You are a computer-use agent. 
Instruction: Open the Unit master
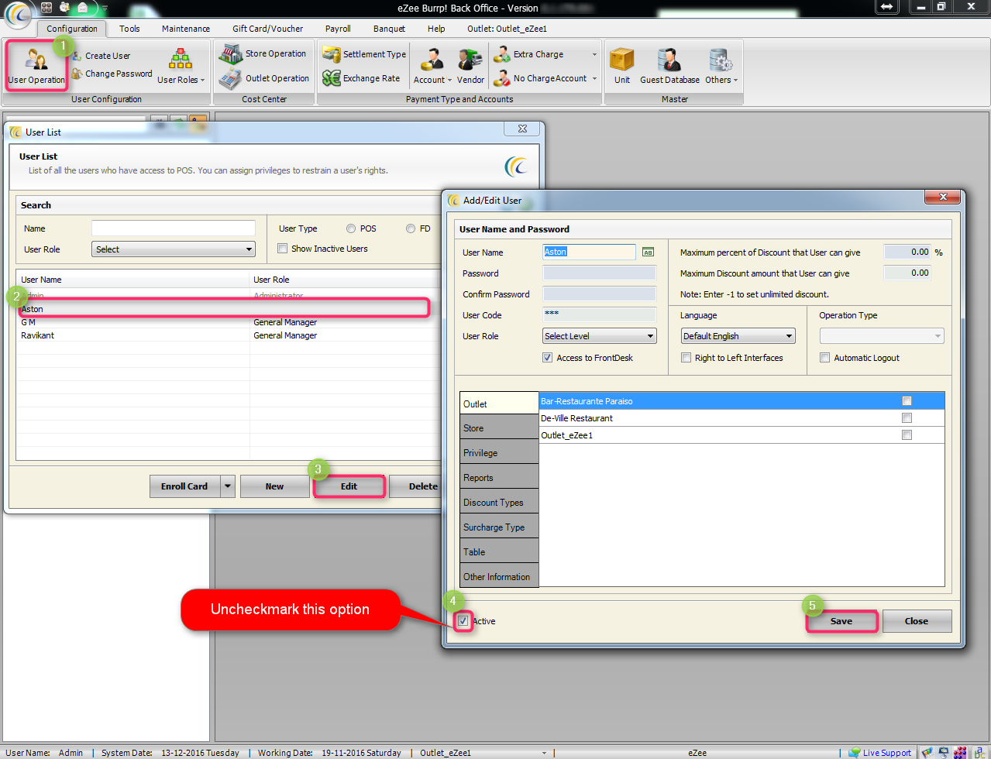click(x=622, y=66)
